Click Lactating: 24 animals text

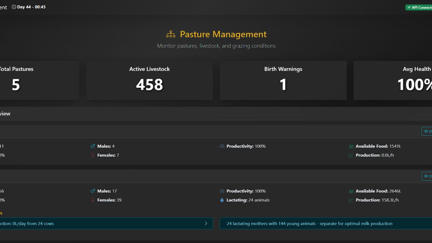tap(248, 200)
